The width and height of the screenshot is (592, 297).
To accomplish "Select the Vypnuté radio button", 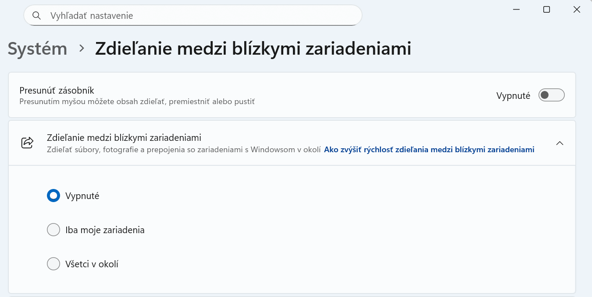I will (x=53, y=196).
